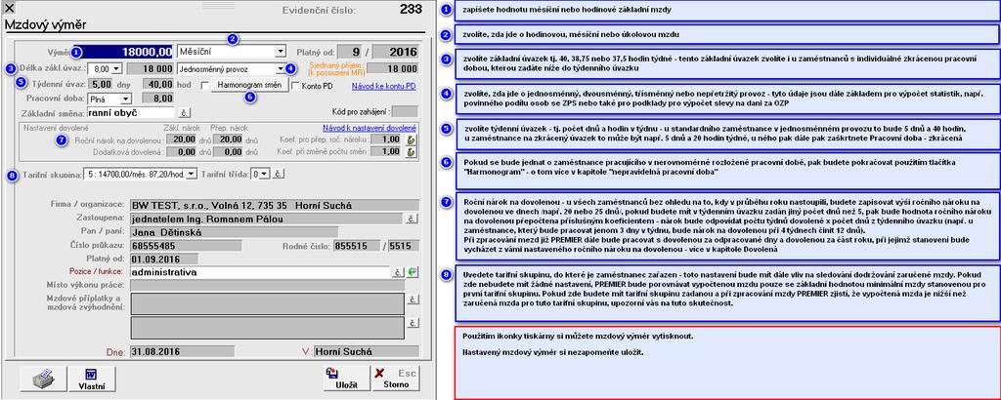Open the č. lookup beside Pozice / funkce
The width and height of the screenshot is (1001, 400).
pos(398,272)
